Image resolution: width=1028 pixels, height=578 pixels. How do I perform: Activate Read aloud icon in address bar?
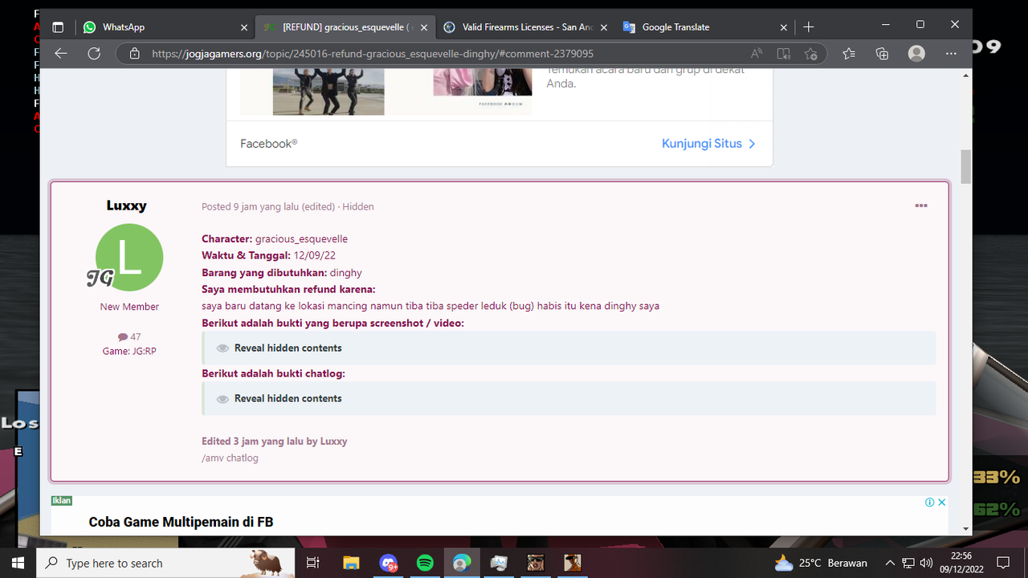click(x=757, y=54)
